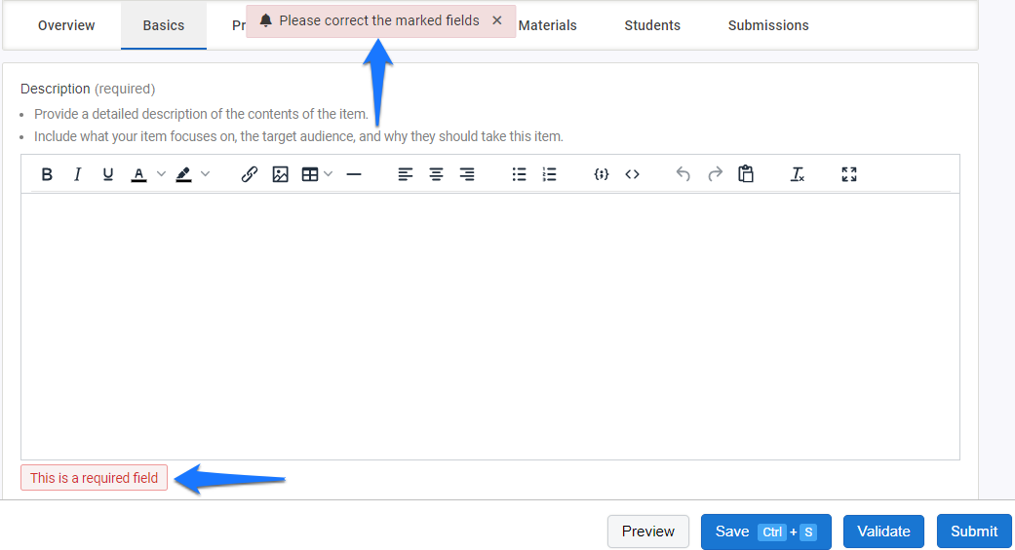Redo the last edit
Screen dimensions: 1015x550
[715, 174]
